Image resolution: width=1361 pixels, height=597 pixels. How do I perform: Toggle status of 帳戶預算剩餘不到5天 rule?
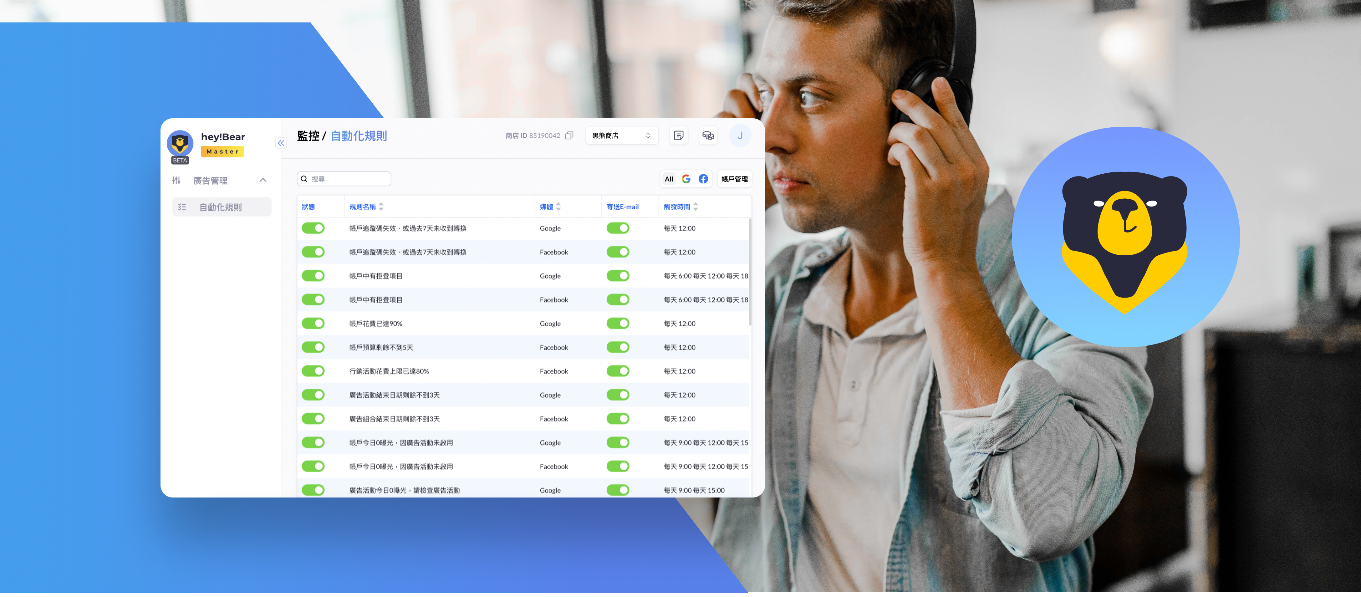click(313, 347)
